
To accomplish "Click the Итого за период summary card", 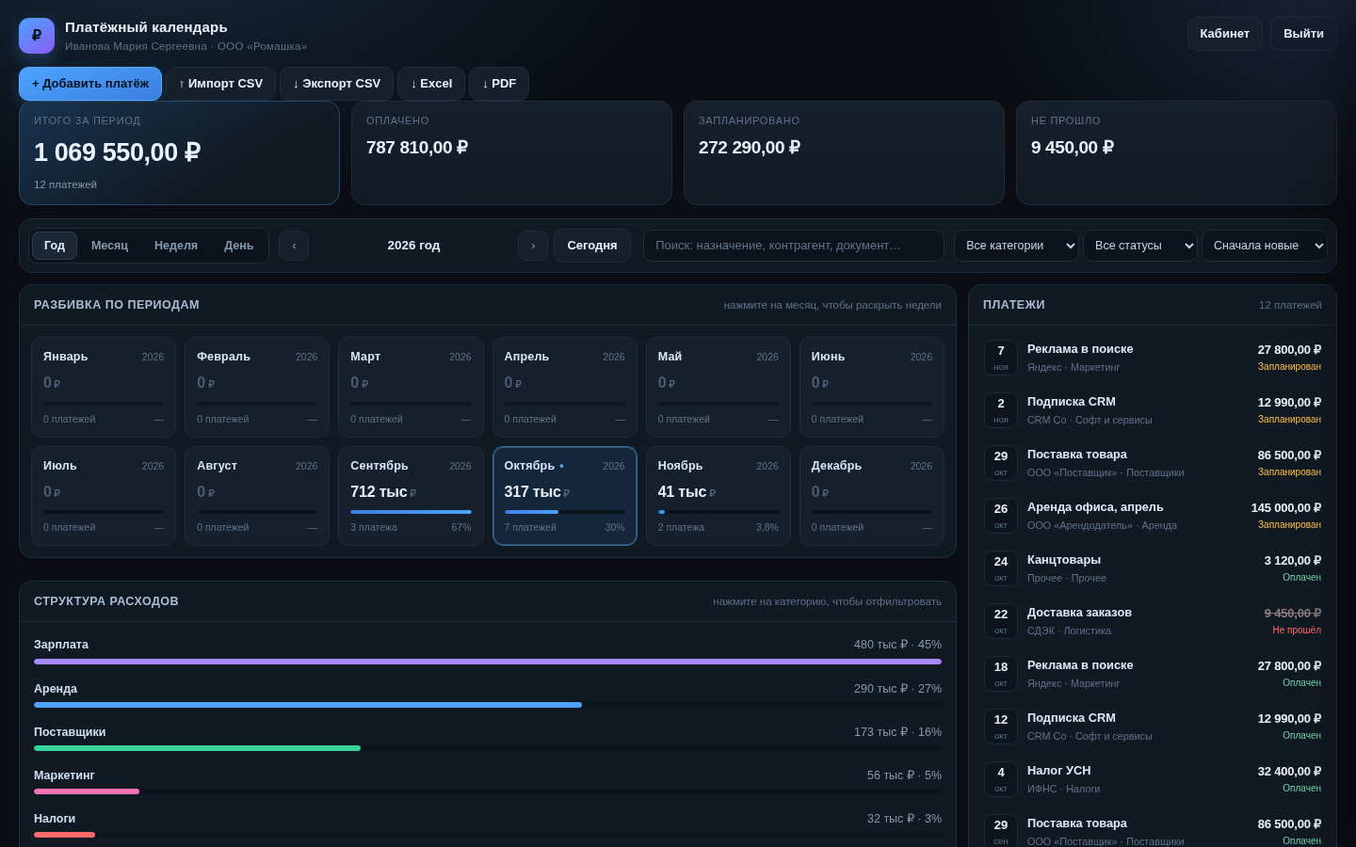I will point(179,152).
